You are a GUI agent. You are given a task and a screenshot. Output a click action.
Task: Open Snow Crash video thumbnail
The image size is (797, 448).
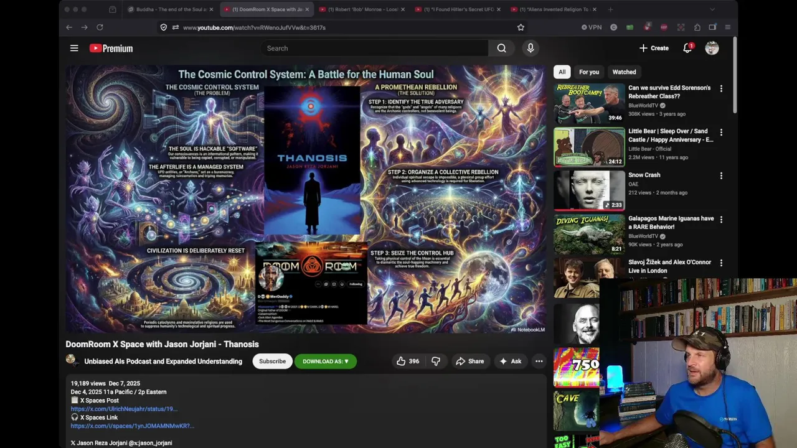coord(589,190)
